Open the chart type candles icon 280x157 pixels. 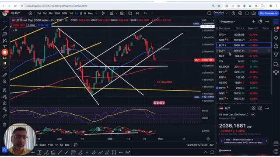point(103,13)
